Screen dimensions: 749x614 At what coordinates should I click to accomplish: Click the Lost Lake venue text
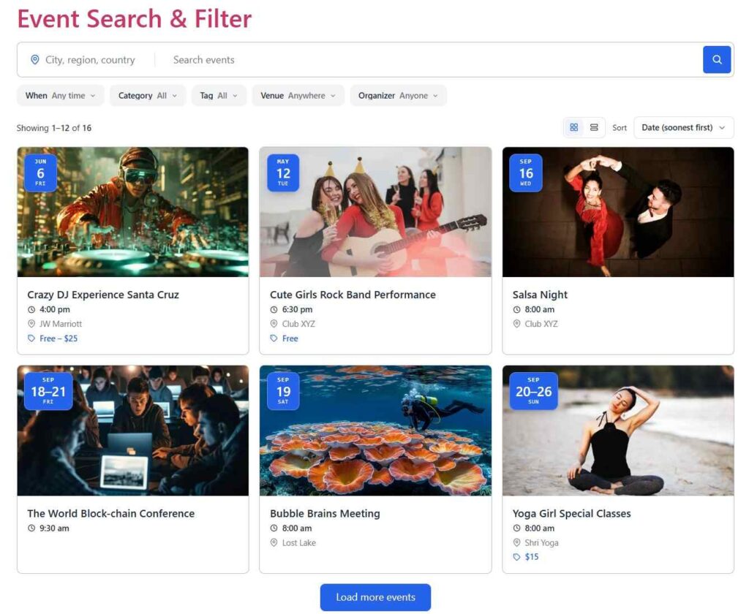click(x=299, y=542)
